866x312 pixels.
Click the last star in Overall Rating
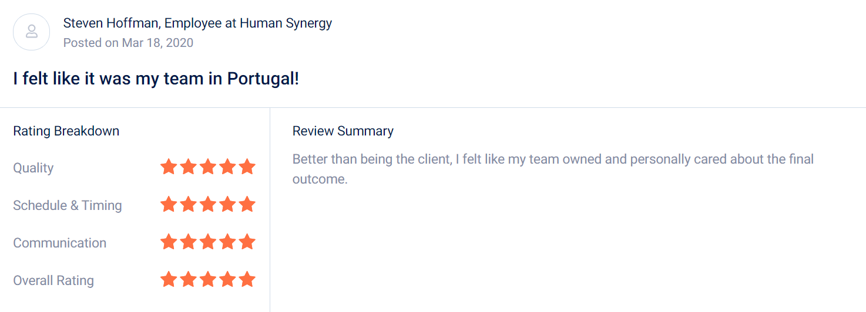pos(247,280)
